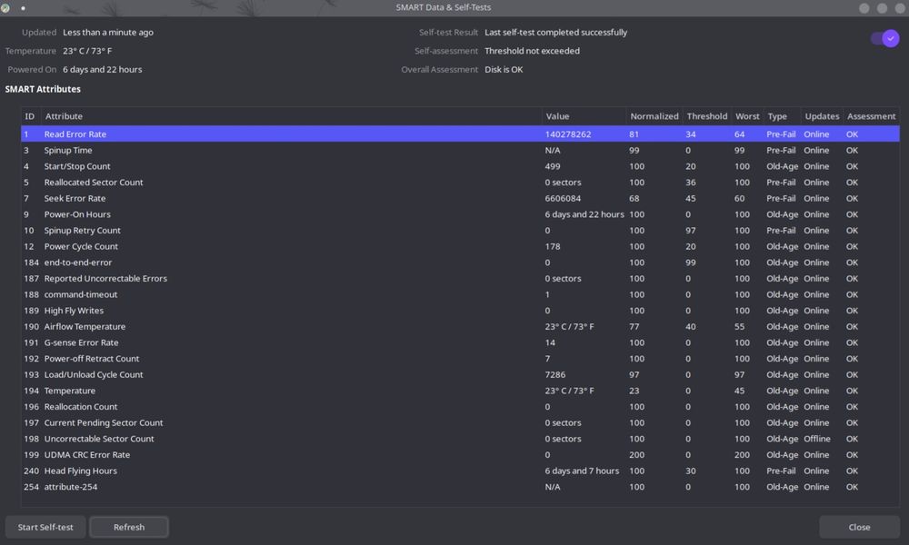This screenshot has width=909, height=545.
Task: Click 'Last self-test completed successfully' text
Action: (x=556, y=33)
